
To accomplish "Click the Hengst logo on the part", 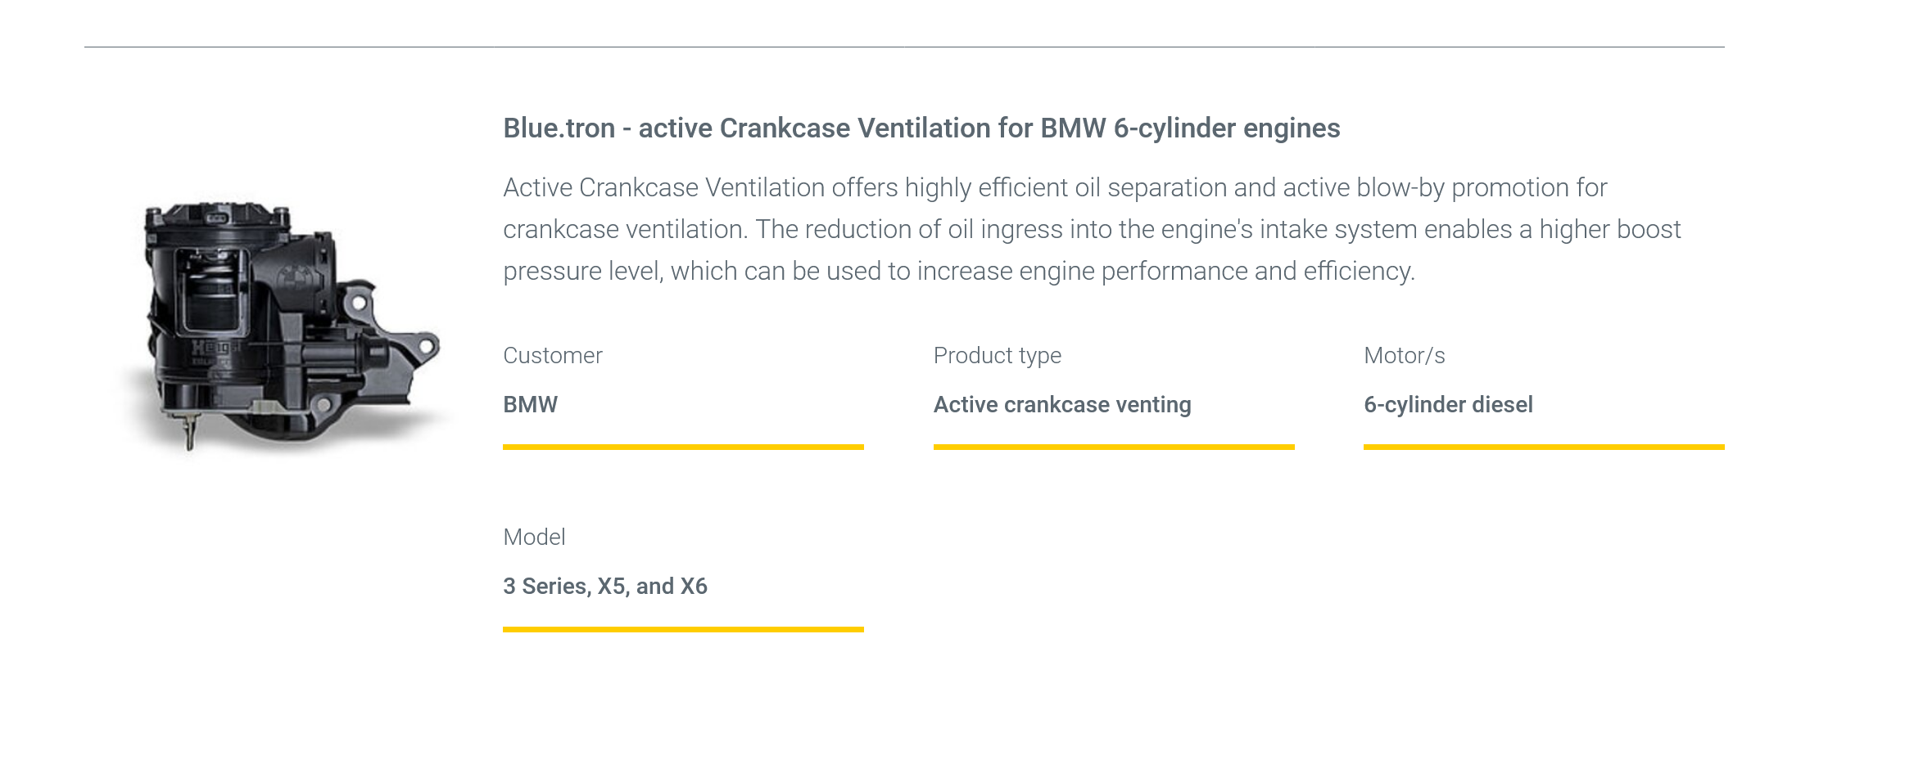I will (215, 348).
